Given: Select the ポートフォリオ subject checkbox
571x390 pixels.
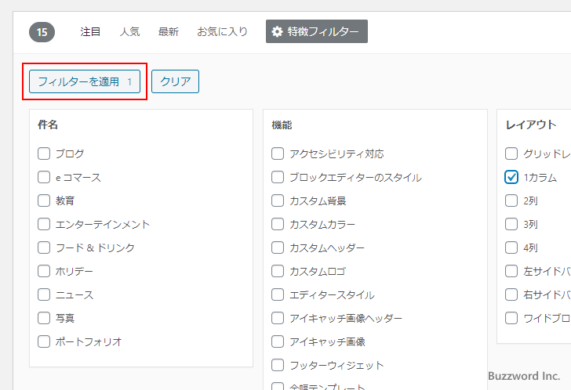Looking at the screenshot, I should click(44, 341).
